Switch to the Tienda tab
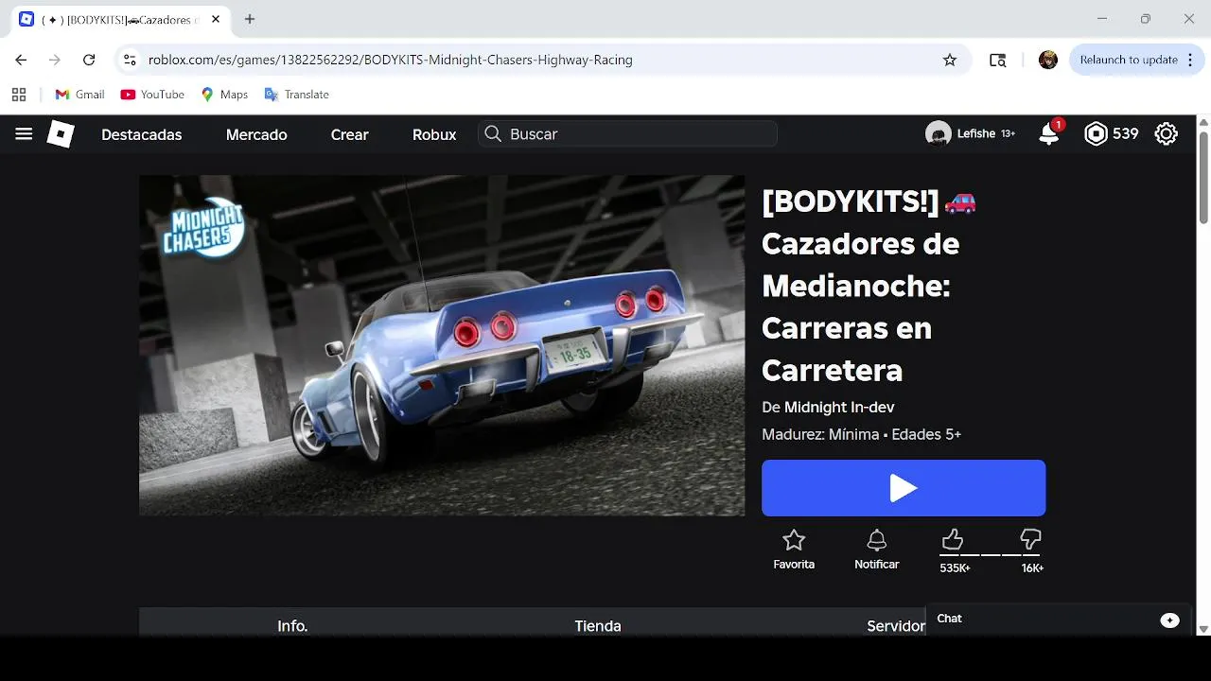Image resolution: width=1211 pixels, height=681 pixels. [x=598, y=625]
